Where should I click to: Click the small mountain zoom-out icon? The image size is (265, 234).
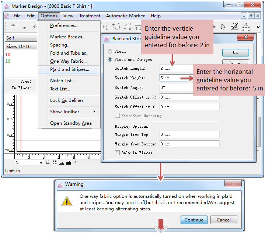click(61, 163)
